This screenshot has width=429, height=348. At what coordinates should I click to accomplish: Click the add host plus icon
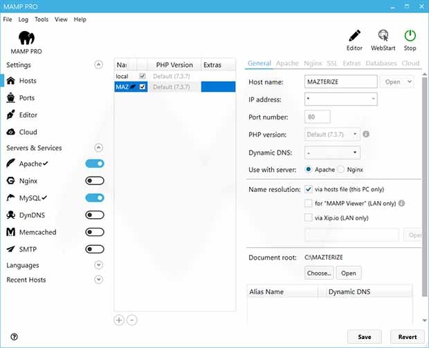(119, 320)
